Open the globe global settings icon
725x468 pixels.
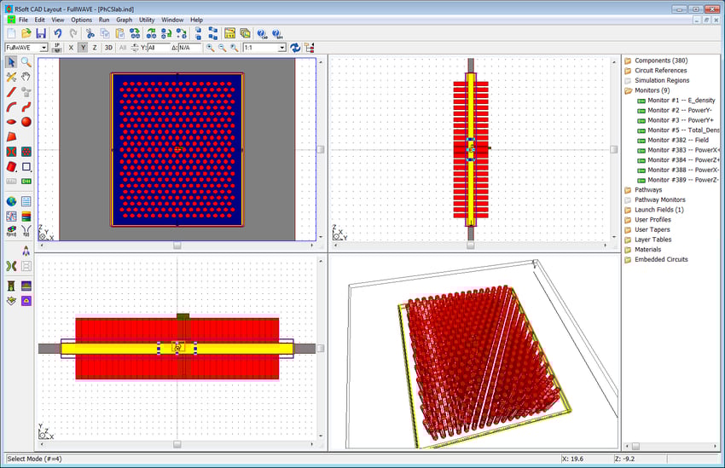11,201
